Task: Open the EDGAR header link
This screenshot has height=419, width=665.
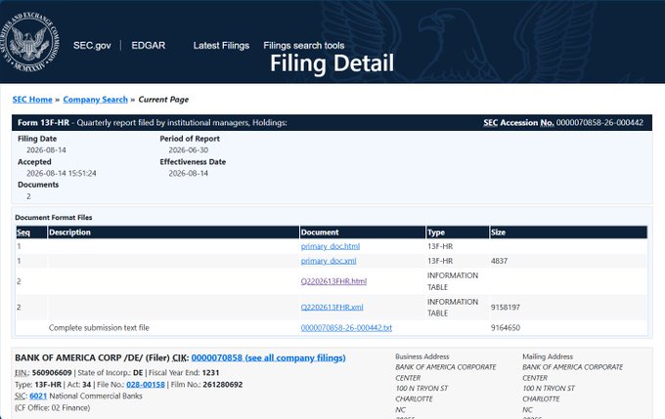Action: pyautogui.click(x=149, y=45)
